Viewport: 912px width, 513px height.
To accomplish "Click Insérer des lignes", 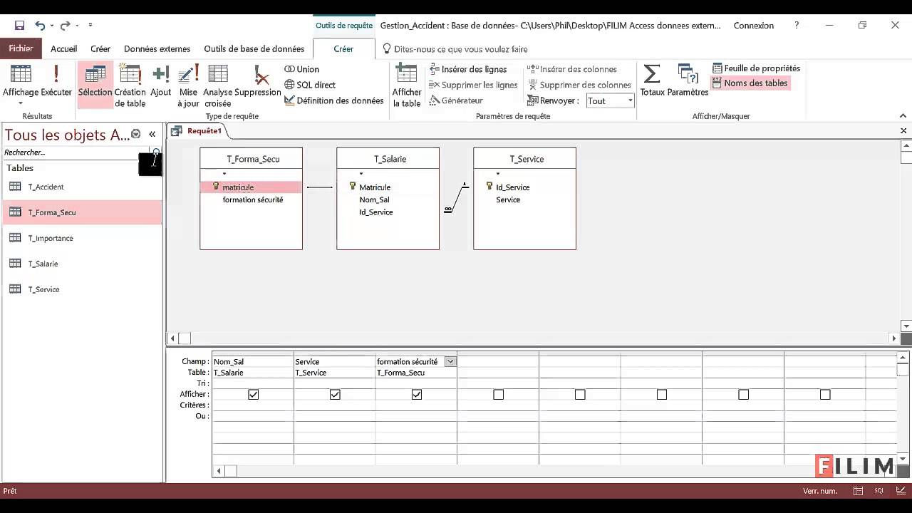I will 468,69.
